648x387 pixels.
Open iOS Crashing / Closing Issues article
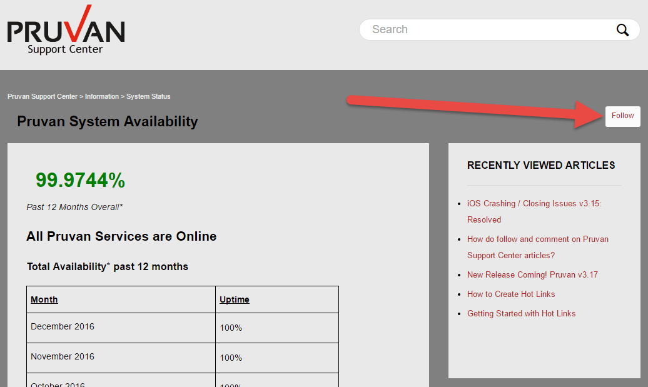534,204
